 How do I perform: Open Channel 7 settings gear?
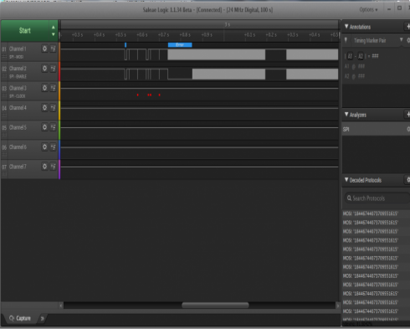tap(44, 167)
